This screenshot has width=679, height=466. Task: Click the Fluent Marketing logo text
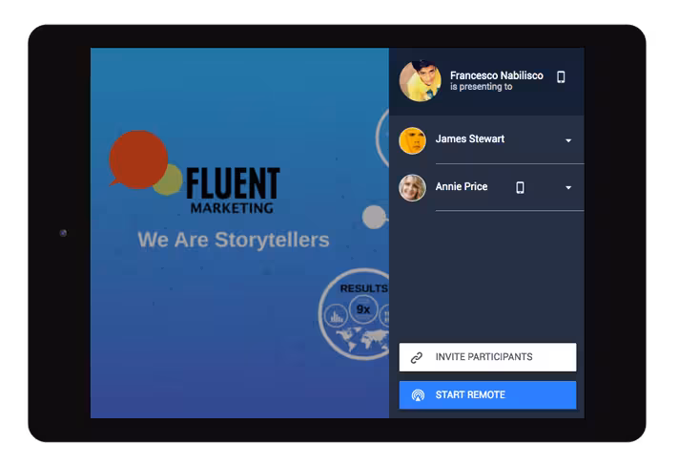(x=233, y=191)
